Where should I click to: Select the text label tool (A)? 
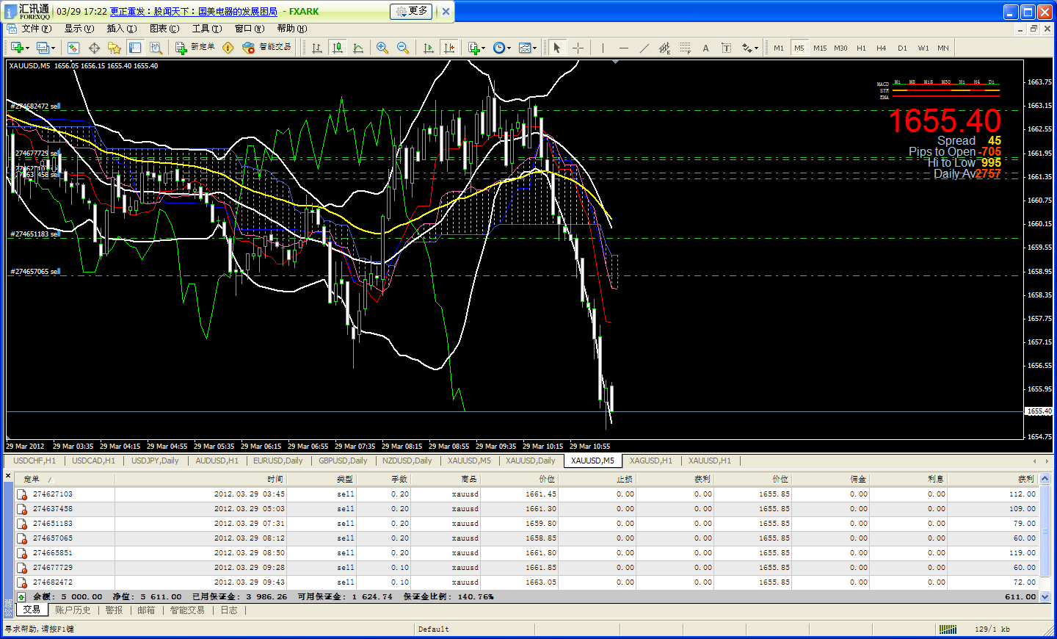tap(705, 48)
